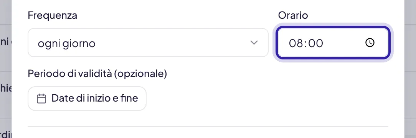Click the colon between hours and minutes
The width and height of the screenshot is (416, 138).
(305, 43)
